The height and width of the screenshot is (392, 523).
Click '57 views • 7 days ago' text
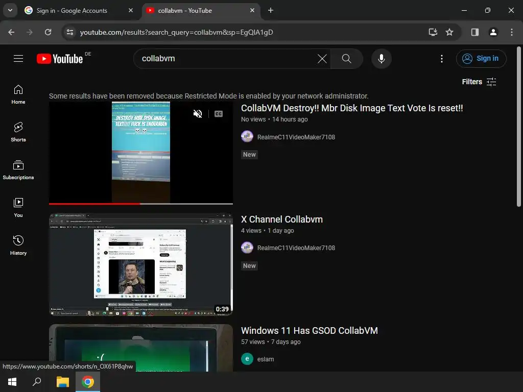point(271,342)
